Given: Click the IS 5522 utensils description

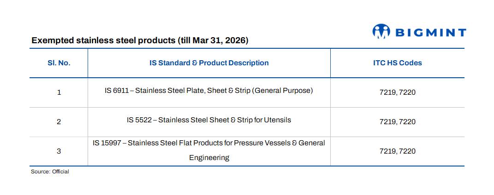Looking at the screenshot, I should click(x=208, y=120).
